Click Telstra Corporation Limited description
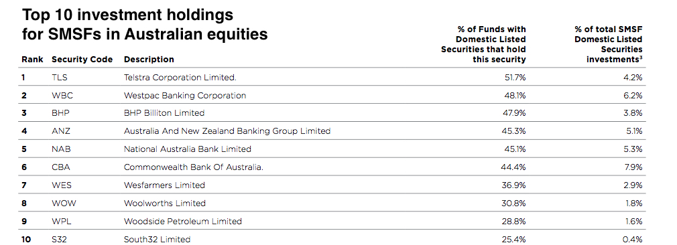Screen dimensions: 677x245 click(180, 78)
